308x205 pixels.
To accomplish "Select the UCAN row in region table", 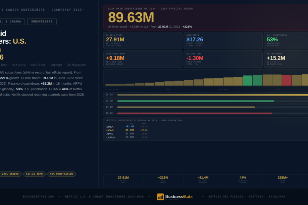I will point(127,130).
